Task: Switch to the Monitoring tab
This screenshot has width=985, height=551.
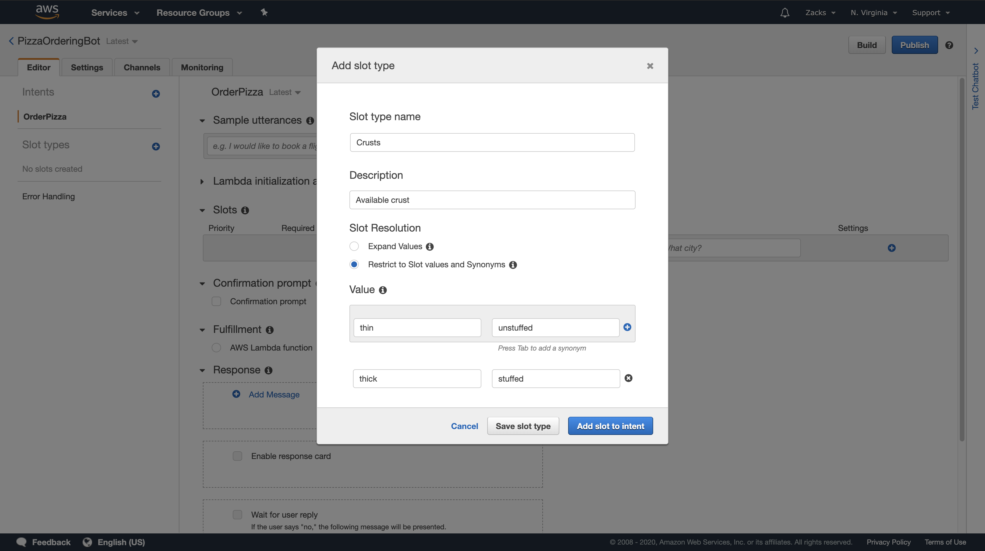Action: click(202, 67)
